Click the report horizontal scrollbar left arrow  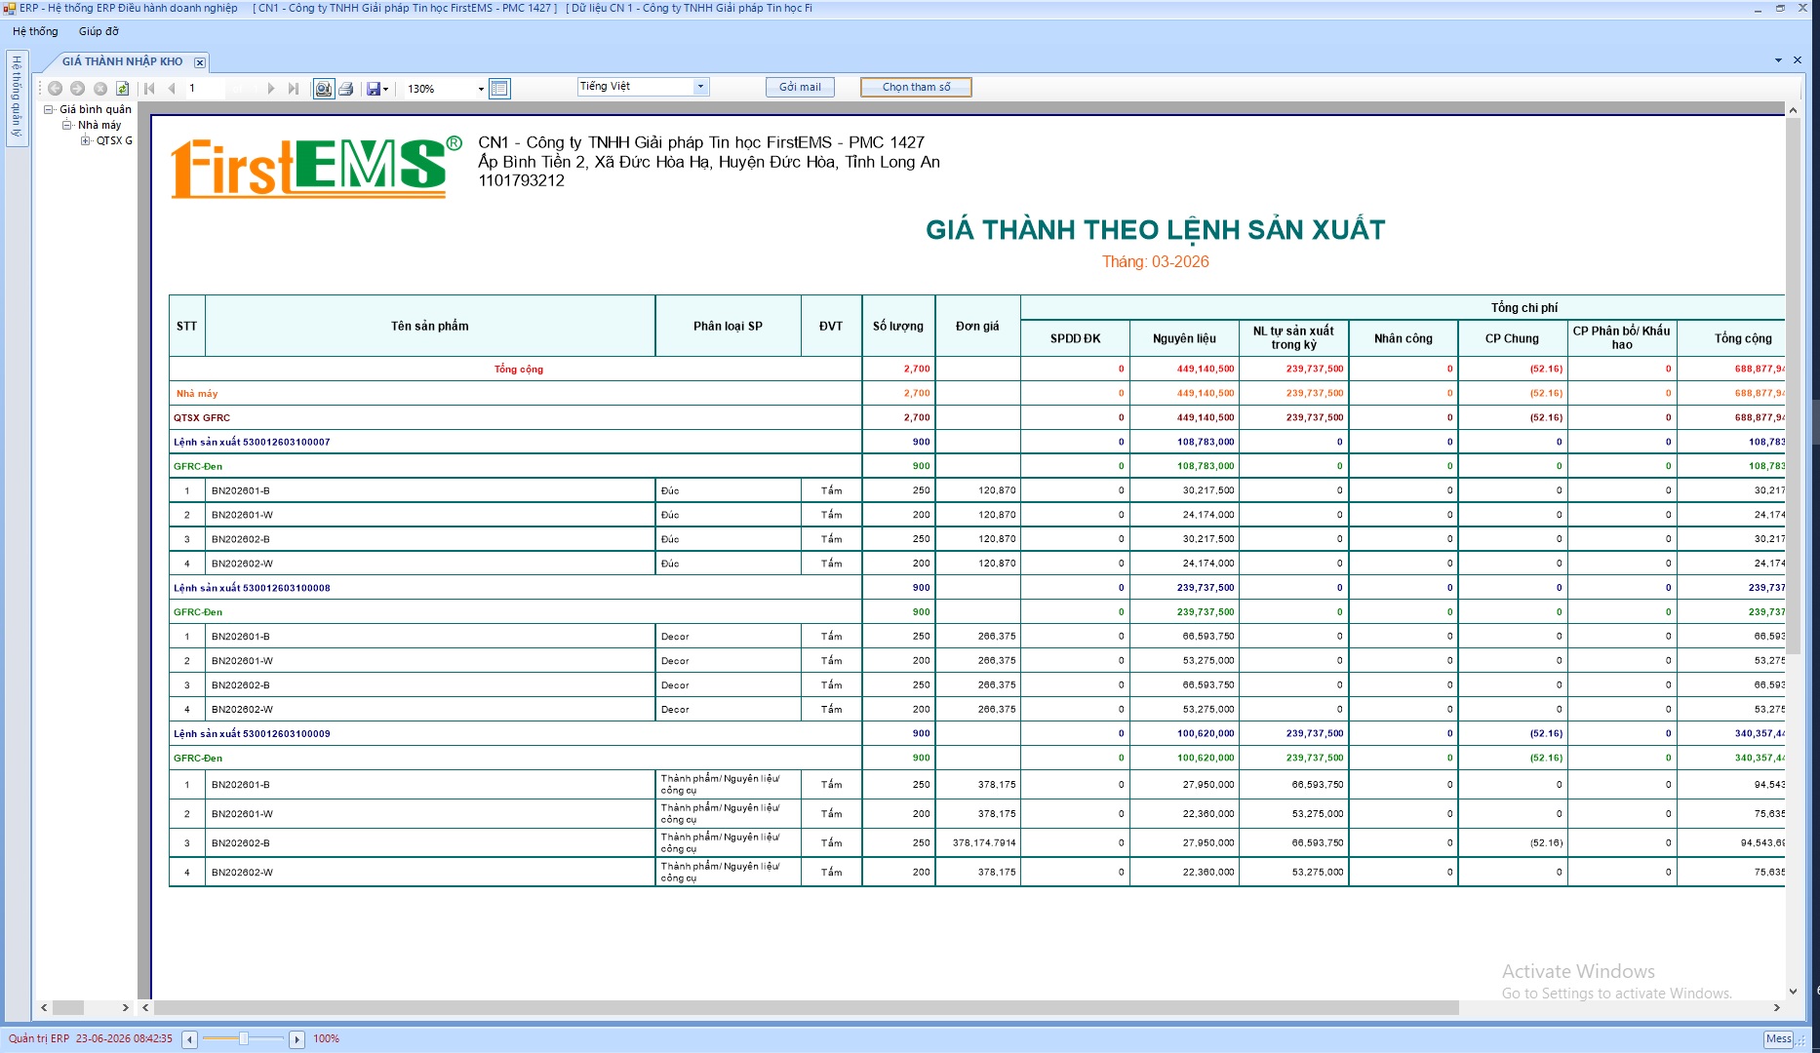coord(145,1007)
